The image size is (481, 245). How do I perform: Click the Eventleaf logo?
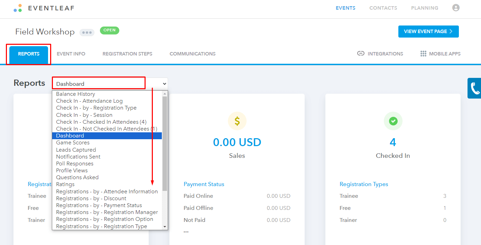44,8
